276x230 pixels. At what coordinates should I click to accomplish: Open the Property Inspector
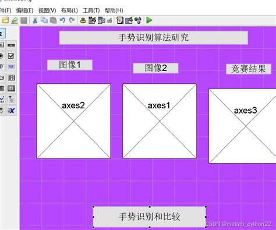tap(129, 20)
